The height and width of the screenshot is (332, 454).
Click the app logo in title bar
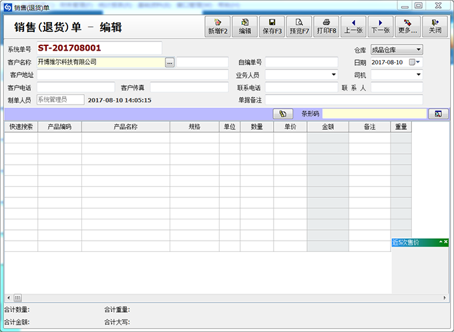(8, 7)
